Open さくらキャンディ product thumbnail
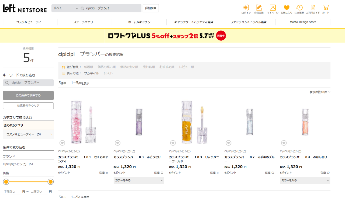Image resolution: width=345 pixels, height=198 pixels. 83,122
